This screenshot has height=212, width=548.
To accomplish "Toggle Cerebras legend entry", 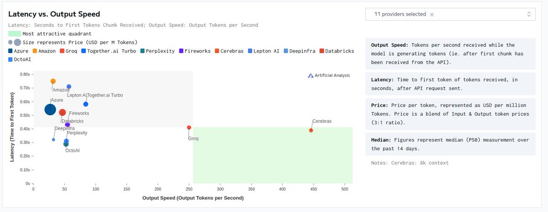I will (x=229, y=51).
